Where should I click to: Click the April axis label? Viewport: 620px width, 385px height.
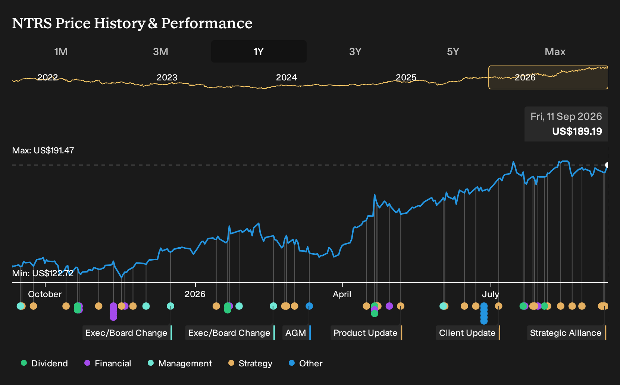point(342,294)
